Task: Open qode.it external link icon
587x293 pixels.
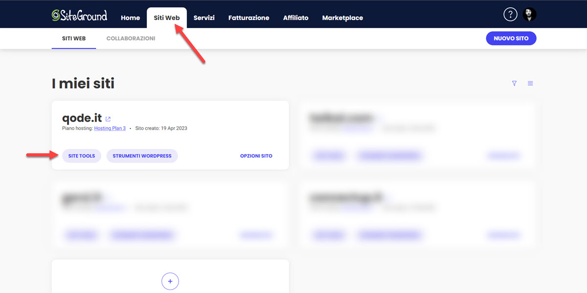Action: coord(108,119)
